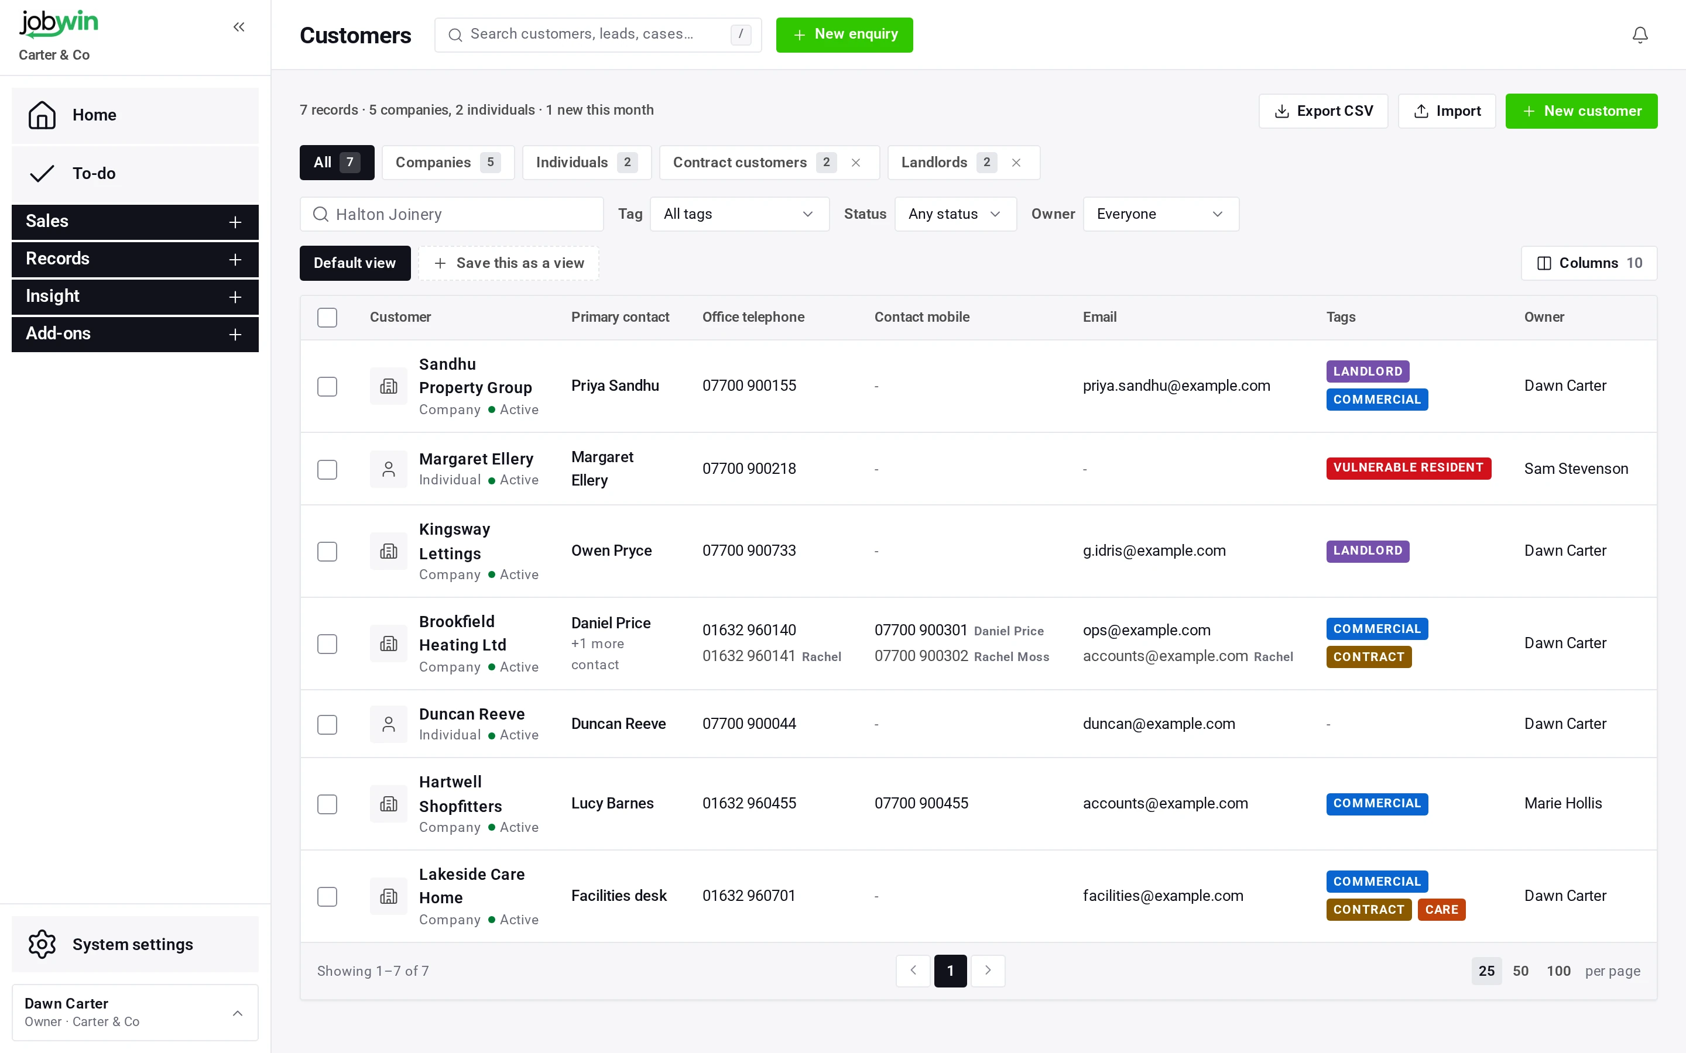Click the Import button
This screenshot has width=1686, height=1053.
pyautogui.click(x=1447, y=111)
